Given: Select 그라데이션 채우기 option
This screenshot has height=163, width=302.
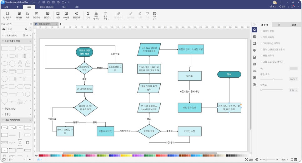Looking at the screenshot, I should pos(270,43).
